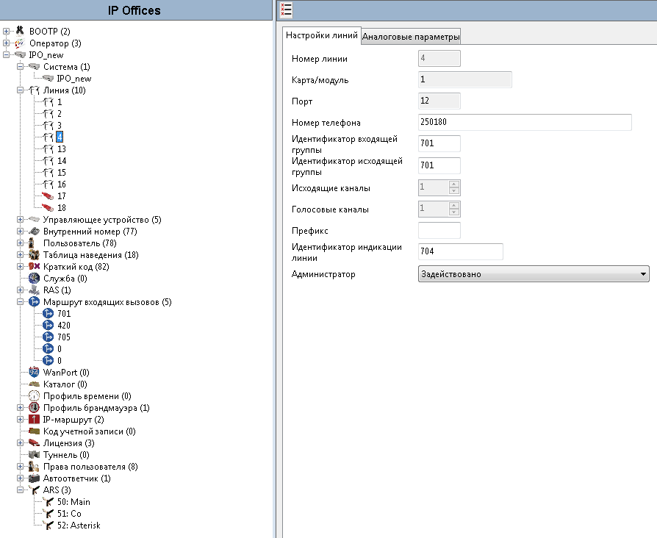This screenshot has height=538, width=657.
Task: Select the Лицензия (3) tree node
Action: tap(69, 443)
